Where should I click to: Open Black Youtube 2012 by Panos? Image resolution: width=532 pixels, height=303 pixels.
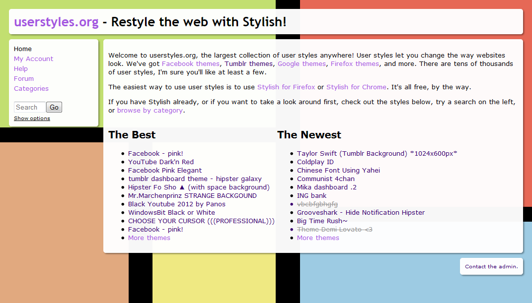click(x=176, y=204)
